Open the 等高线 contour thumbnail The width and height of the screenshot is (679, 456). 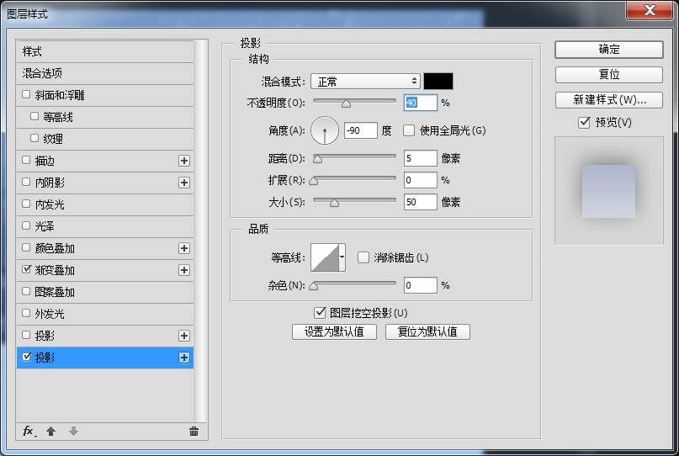tap(325, 257)
